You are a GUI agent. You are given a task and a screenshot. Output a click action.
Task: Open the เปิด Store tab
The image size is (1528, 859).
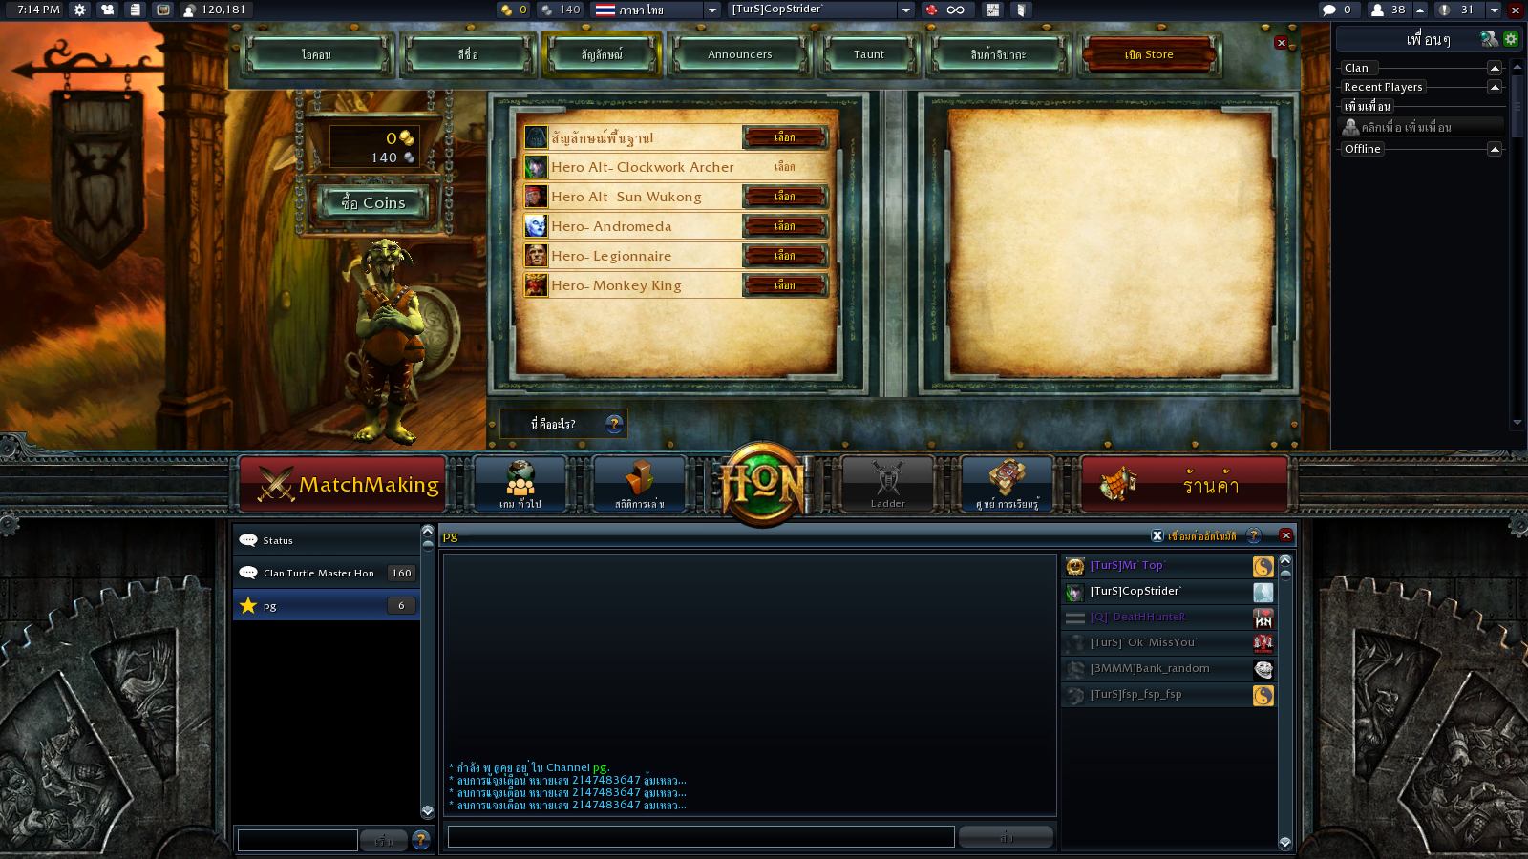(x=1149, y=54)
